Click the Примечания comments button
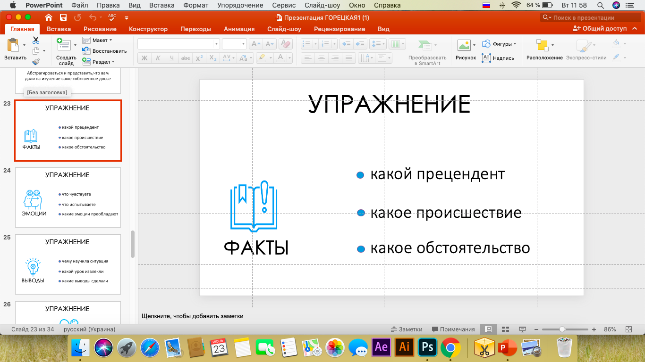 click(x=452, y=329)
